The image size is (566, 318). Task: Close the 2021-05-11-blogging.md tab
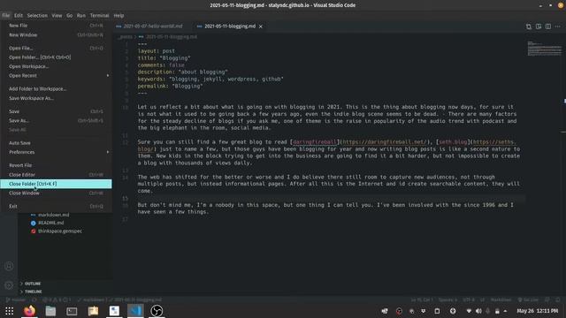pyautogui.click(x=261, y=26)
